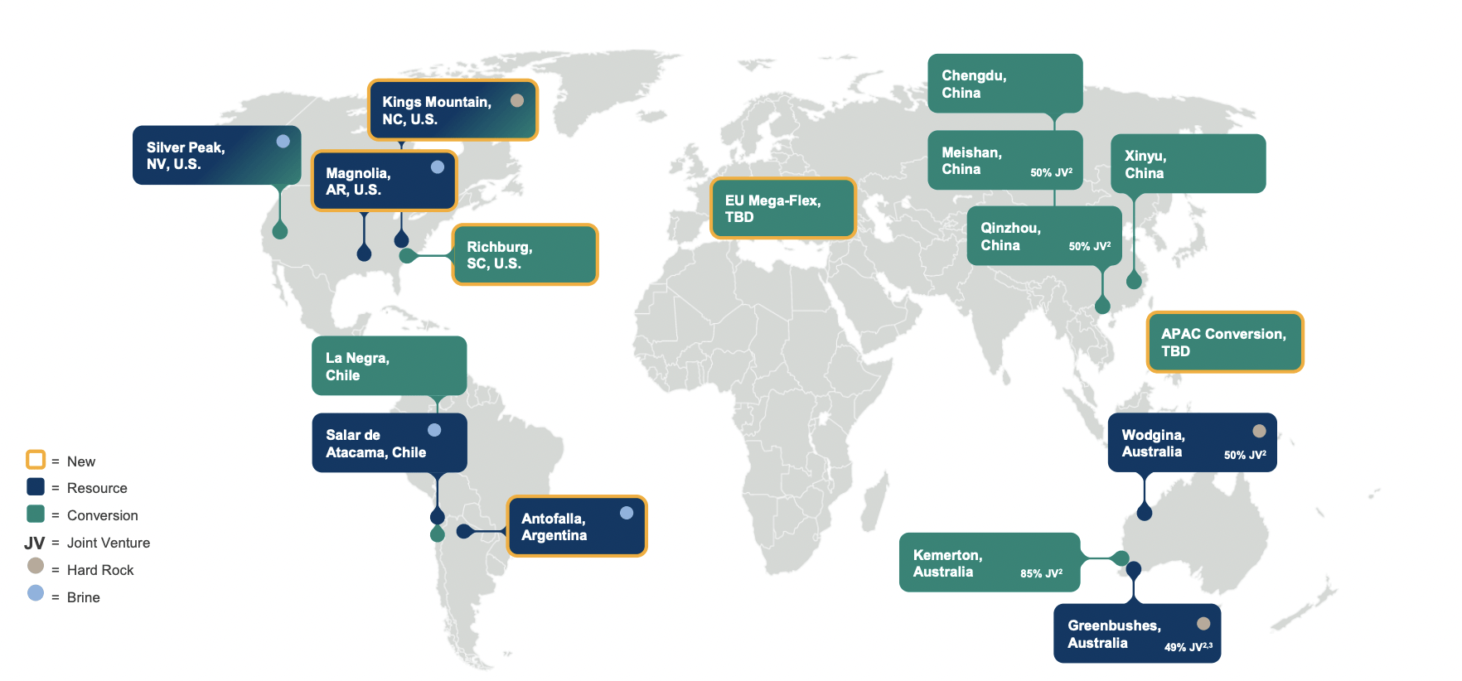Open the Salar de Atacama, Chile label
The image size is (1462, 681).
pos(390,443)
